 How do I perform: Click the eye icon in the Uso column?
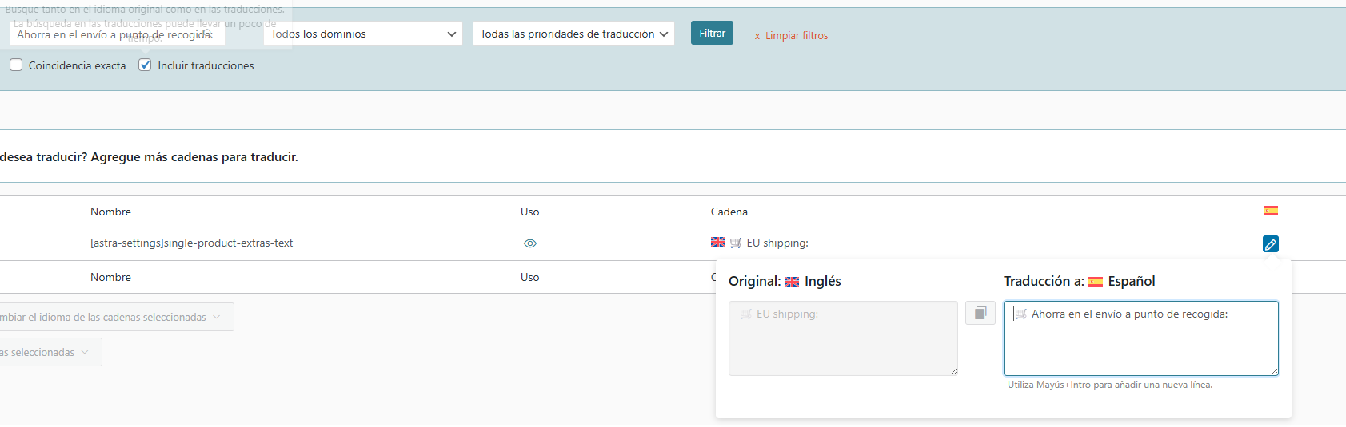[x=530, y=243]
